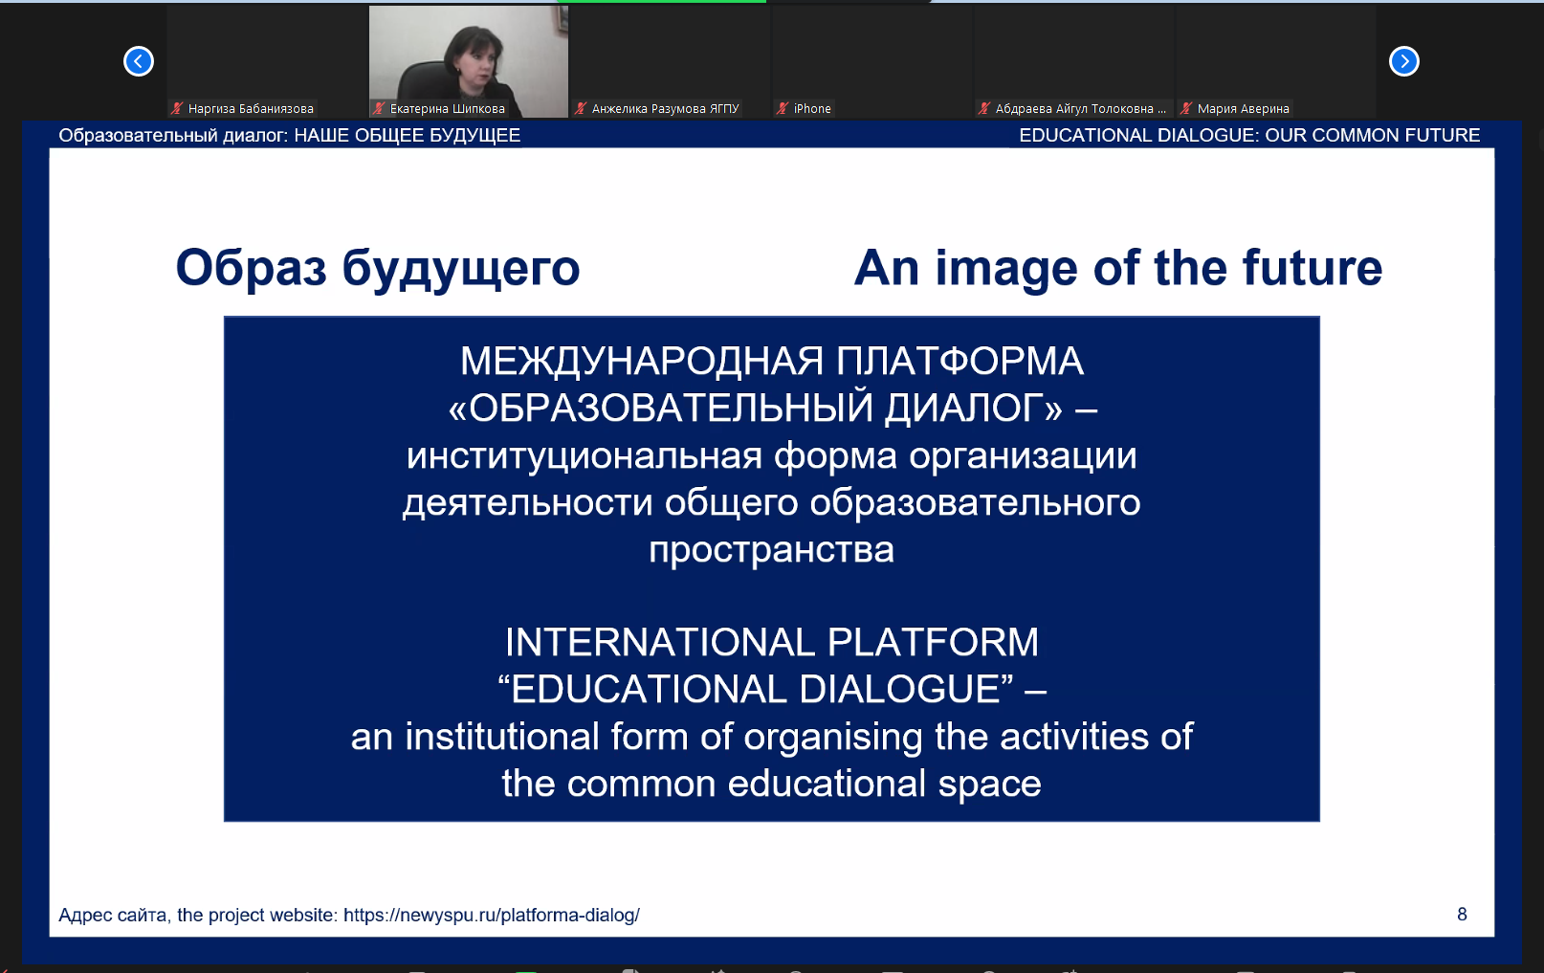
Task: Click the "Образ будущего" slide heading
Action: pos(378,268)
